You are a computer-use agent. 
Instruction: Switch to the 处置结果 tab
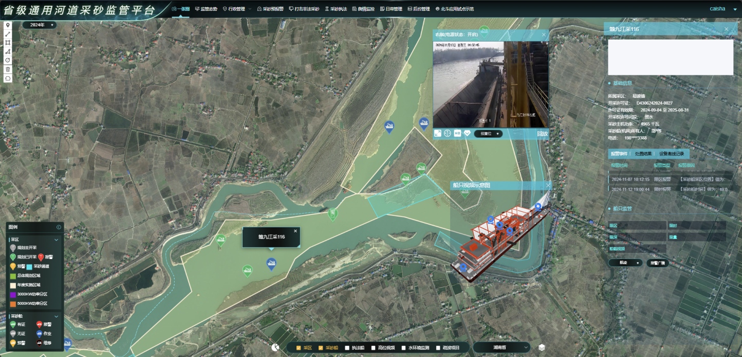[643, 154]
